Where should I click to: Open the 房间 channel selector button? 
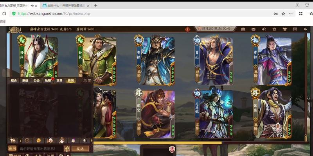pyautogui.click(x=12, y=148)
